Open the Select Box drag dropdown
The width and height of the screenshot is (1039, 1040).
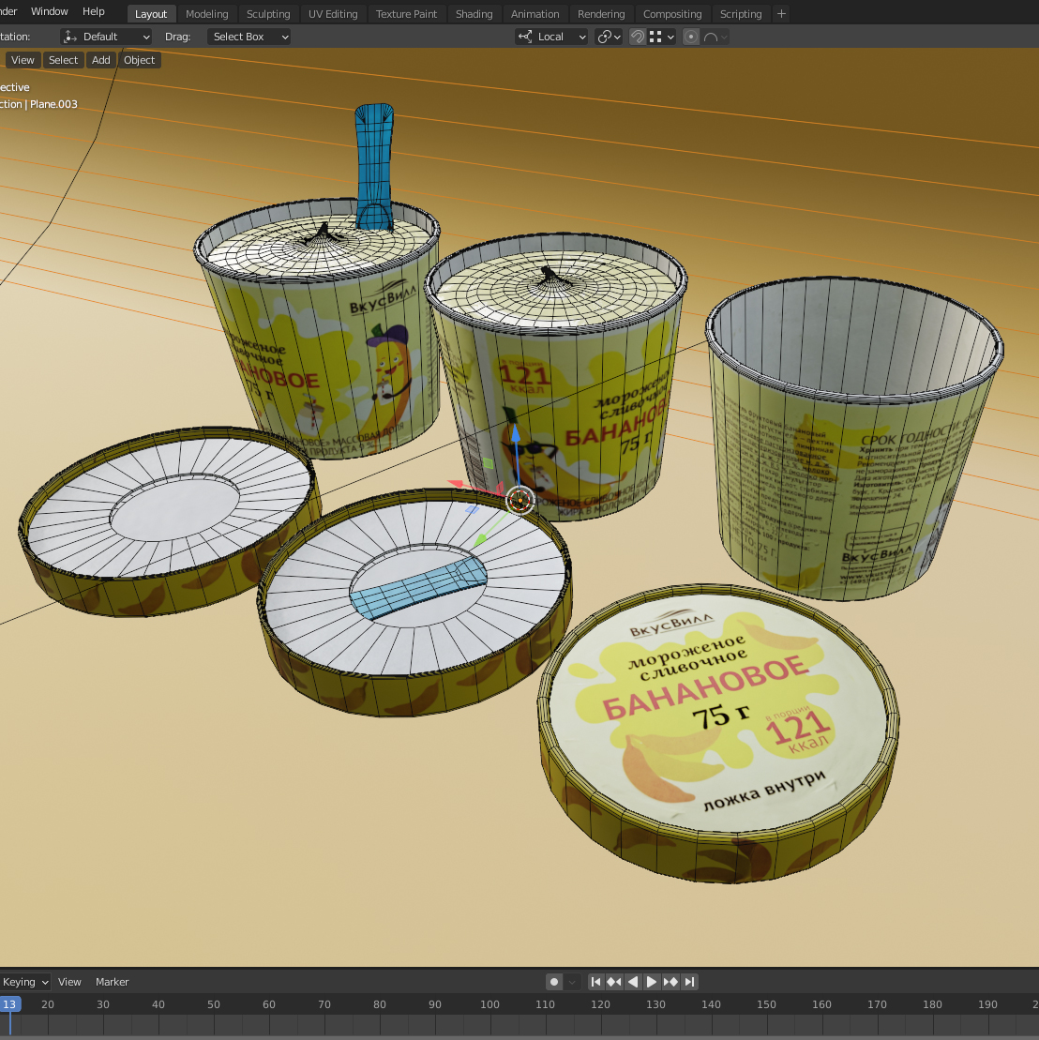248,37
